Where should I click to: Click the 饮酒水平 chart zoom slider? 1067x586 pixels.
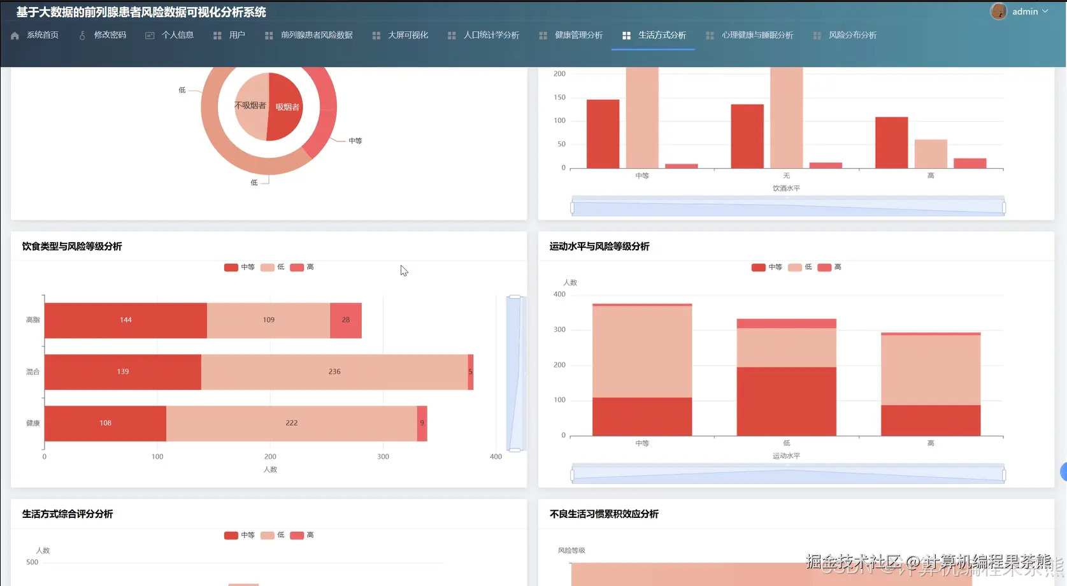click(788, 207)
